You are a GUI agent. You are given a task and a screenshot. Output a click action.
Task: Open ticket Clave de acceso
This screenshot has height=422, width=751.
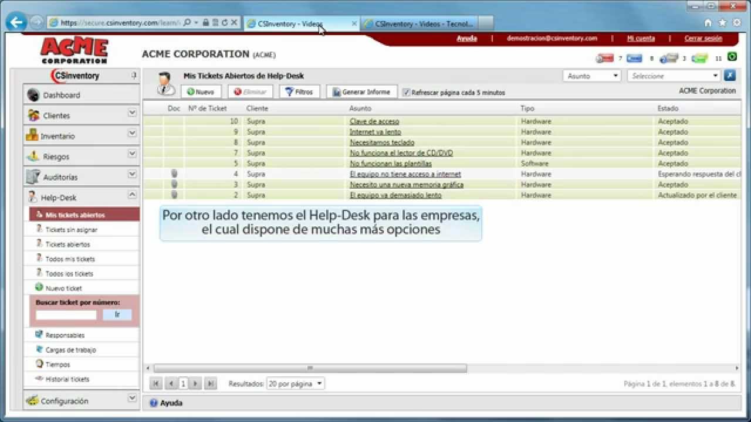pyautogui.click(x=374, y=121)
